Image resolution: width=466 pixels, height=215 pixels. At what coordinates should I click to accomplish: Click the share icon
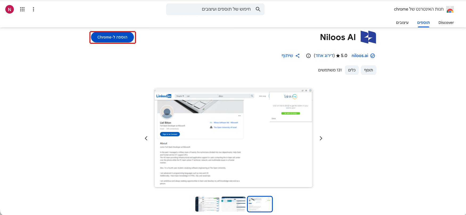(298, 56)
